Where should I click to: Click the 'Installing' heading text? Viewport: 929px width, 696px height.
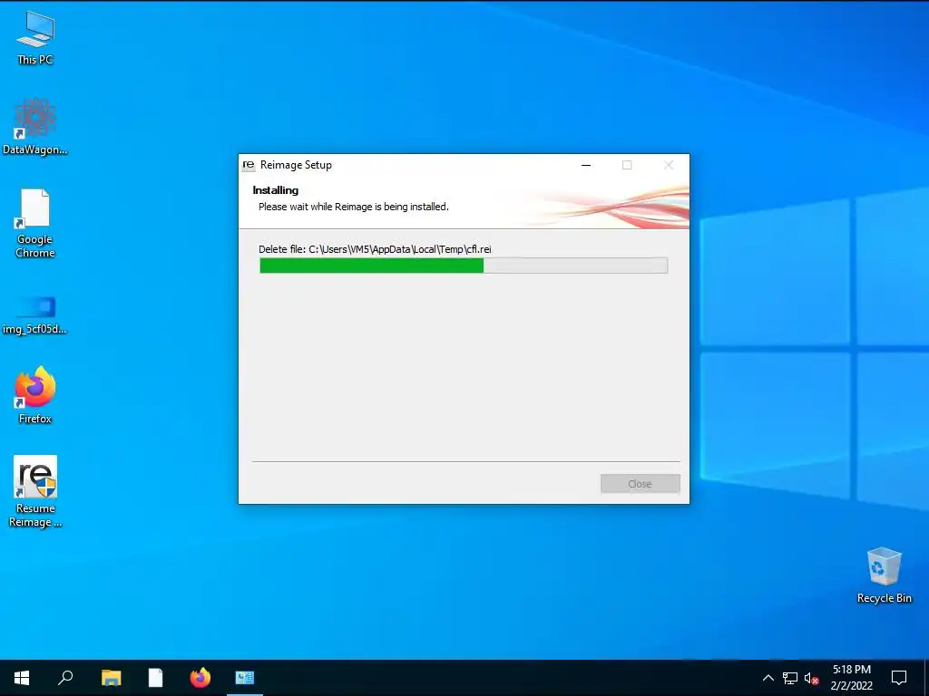point(276,190)
